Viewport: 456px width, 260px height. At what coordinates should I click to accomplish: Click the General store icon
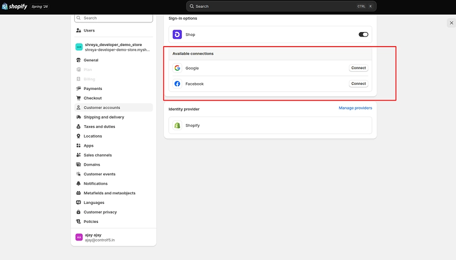78,60
